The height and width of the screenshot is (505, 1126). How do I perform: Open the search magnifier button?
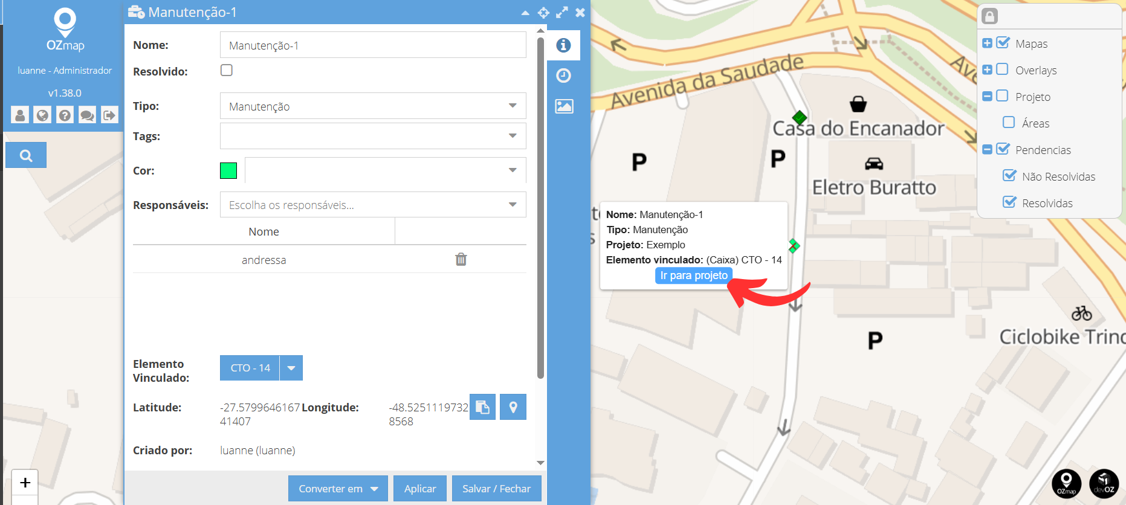(26, 155)
